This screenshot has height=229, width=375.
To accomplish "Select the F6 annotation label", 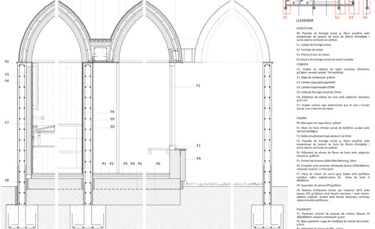I will (112, 112).
